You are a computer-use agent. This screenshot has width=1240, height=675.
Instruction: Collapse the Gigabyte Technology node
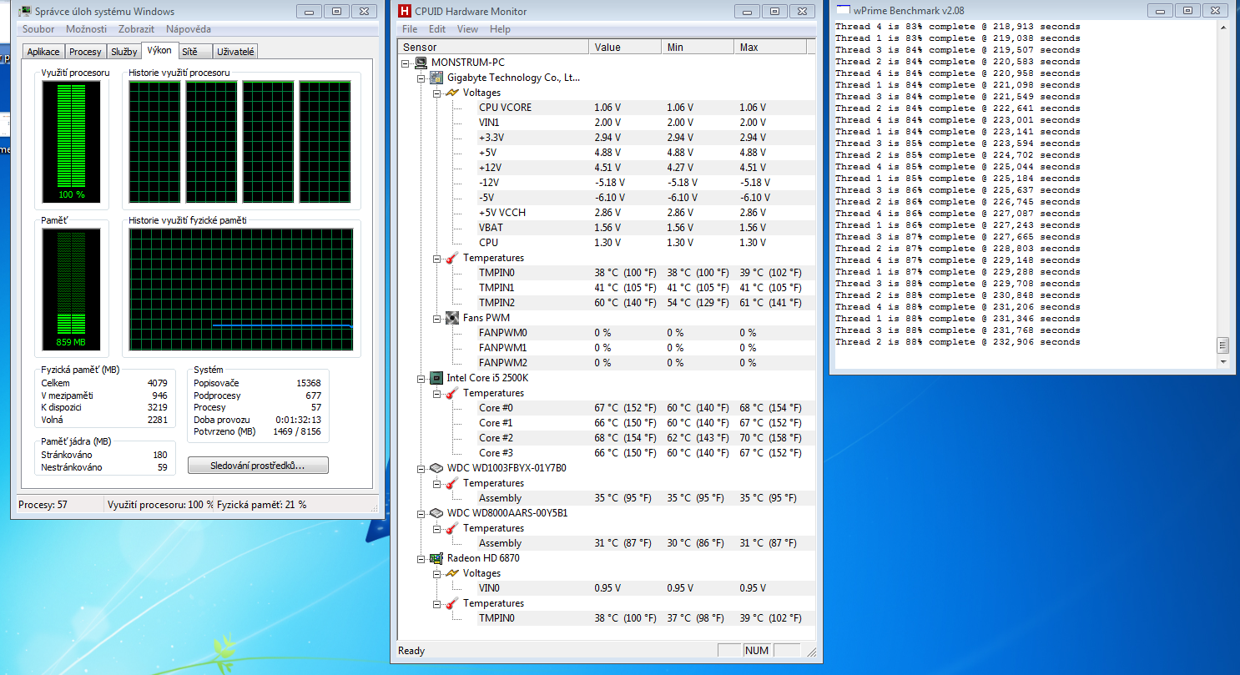tap(421, 78)
